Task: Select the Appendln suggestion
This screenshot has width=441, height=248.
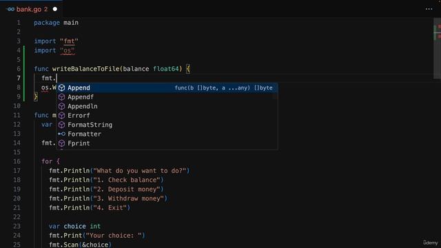Action: point(167,106)
